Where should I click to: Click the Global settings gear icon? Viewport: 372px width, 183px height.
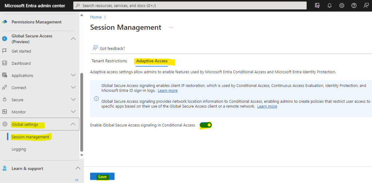[x=4, y=124]
